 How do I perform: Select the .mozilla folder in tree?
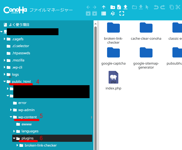pos(15,60)
